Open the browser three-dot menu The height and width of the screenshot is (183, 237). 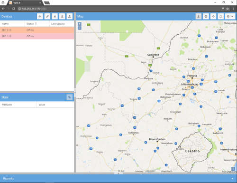233,9
